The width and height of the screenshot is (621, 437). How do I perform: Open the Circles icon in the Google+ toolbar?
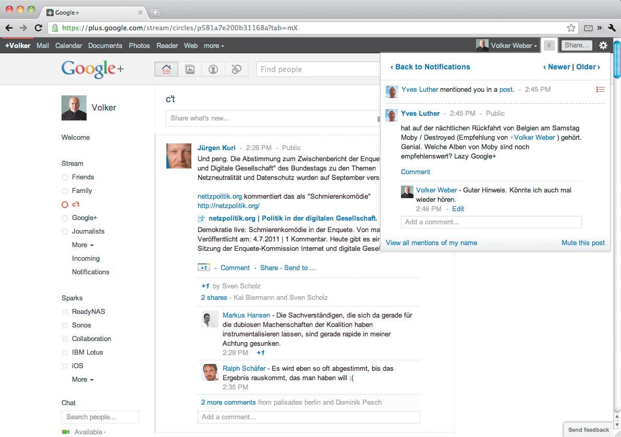coord(236,69)
